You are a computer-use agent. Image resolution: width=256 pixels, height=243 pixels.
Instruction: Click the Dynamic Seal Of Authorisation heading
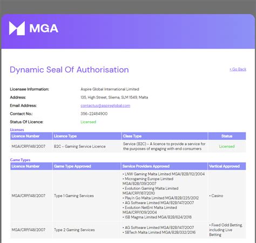pos(69,70)
